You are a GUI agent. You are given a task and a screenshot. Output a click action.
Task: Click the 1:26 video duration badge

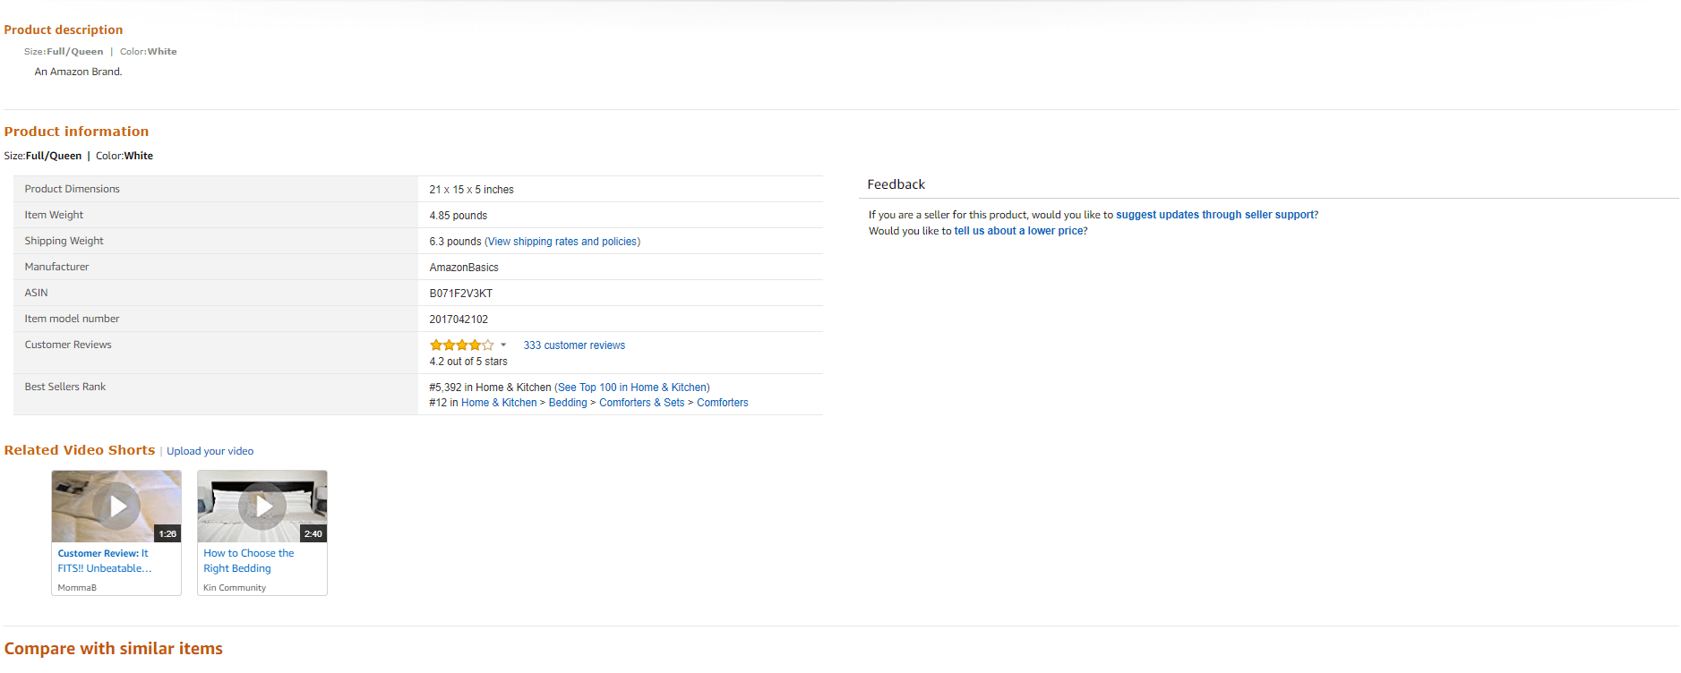167,533
